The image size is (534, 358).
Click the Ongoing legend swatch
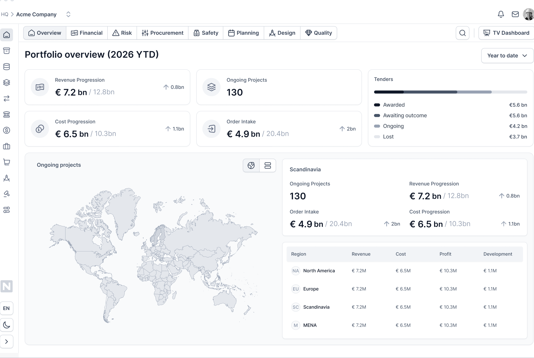click(377, 126)
